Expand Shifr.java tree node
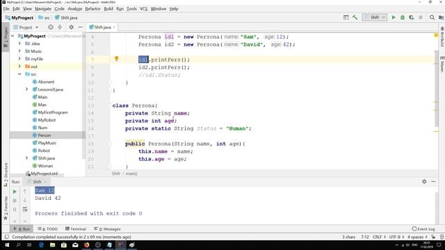 pos(26,158)
